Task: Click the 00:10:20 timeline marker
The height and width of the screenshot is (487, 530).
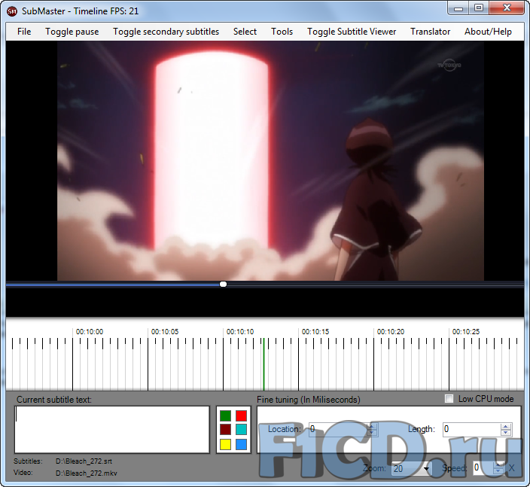Action: pyautogui.click(x=391, y=332)
